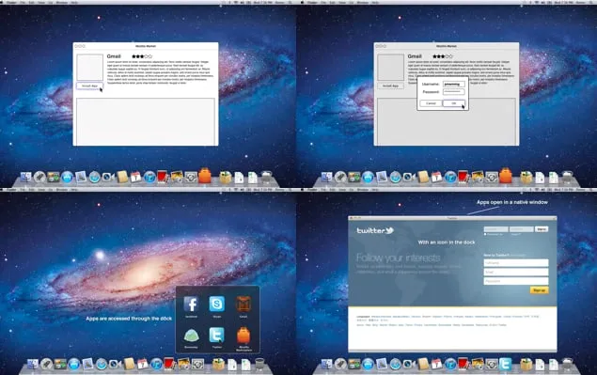The width and height of the screenshot is (597, 375).
Task: Click the Twitter bird logo in the Twitter window
Action: click(x=389, y=230)
